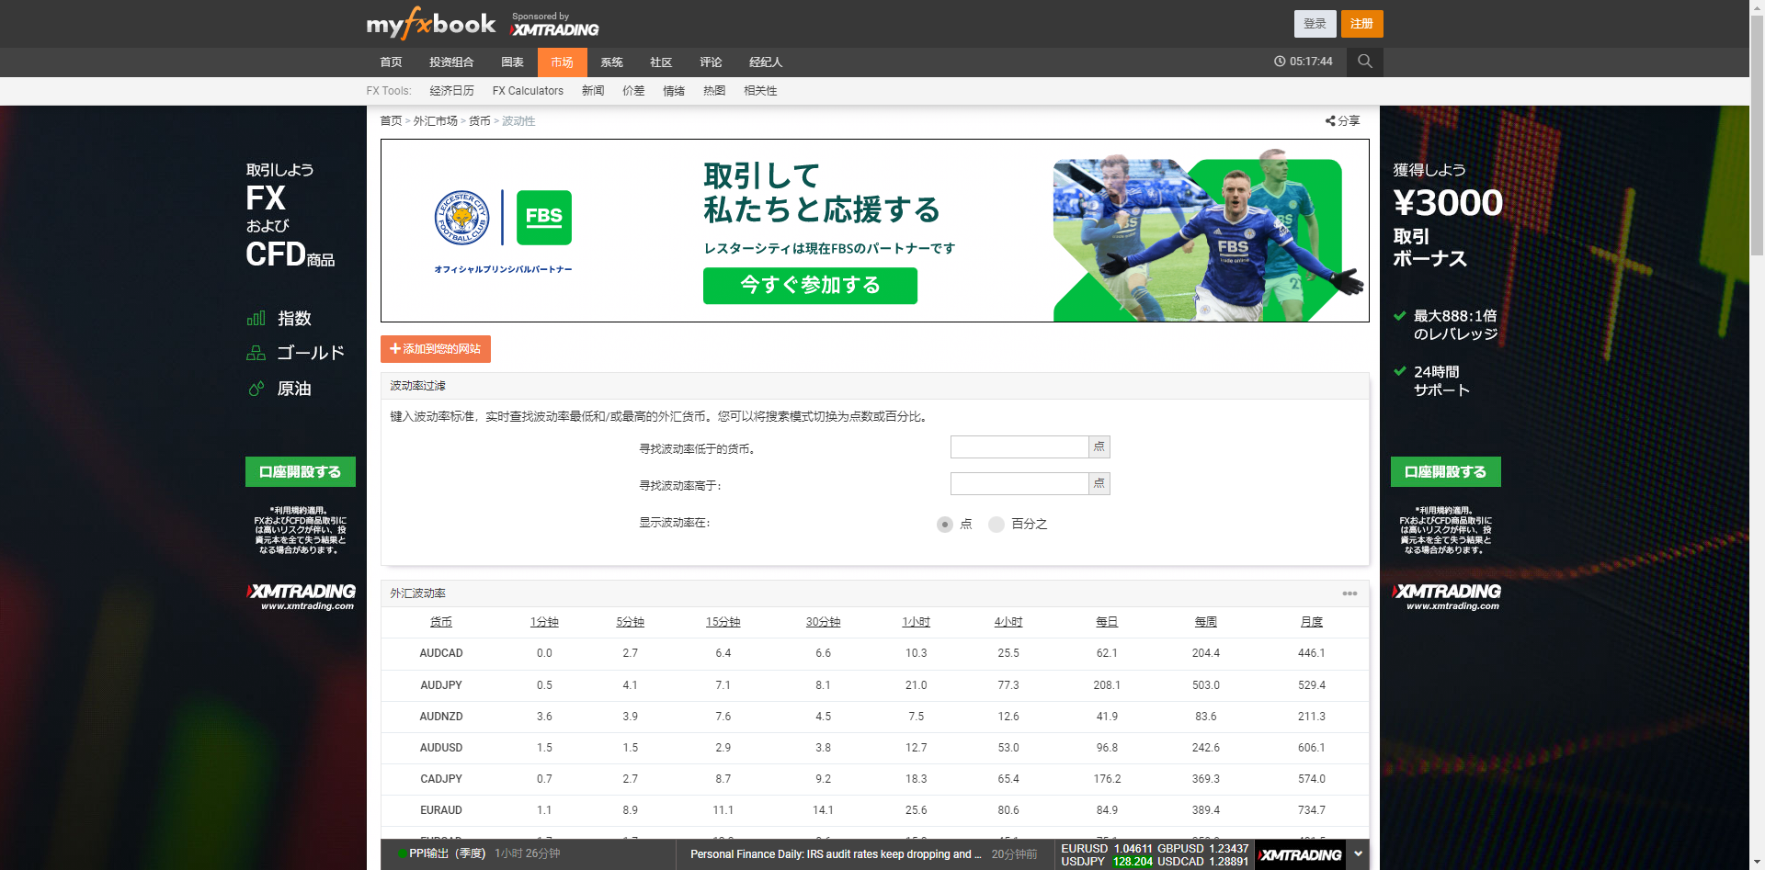Click 外汇市场 in the breadcrumb
Image resolution: width=1765 pixels, height=870 pixels.
point(435,121)
